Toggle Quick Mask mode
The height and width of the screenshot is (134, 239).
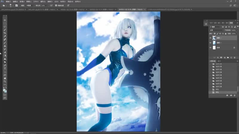pos(5,95)
